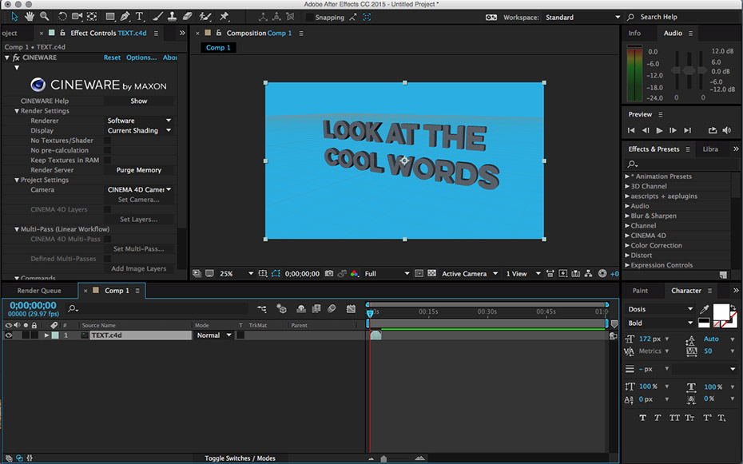
Task: Play the preview
Action: [x=659, y=130]
